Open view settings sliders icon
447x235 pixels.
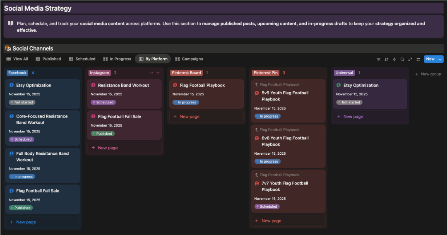point(418,59)
